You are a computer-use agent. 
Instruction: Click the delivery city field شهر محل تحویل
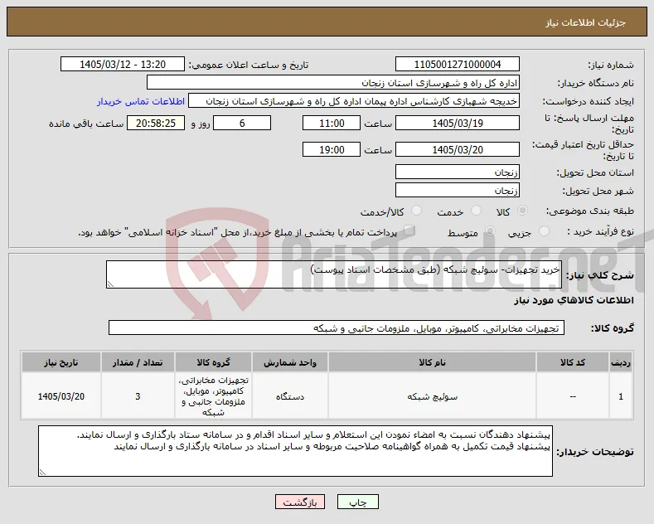pyautogui.click(x=457, y=190)
